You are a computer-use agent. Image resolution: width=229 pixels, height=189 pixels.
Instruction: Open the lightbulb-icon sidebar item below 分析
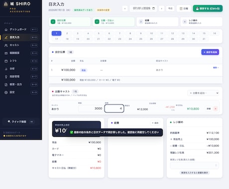pos(6,77)
